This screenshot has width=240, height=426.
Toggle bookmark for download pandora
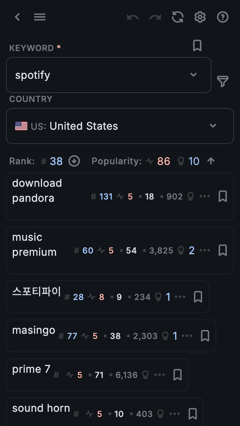coord(223,196)
